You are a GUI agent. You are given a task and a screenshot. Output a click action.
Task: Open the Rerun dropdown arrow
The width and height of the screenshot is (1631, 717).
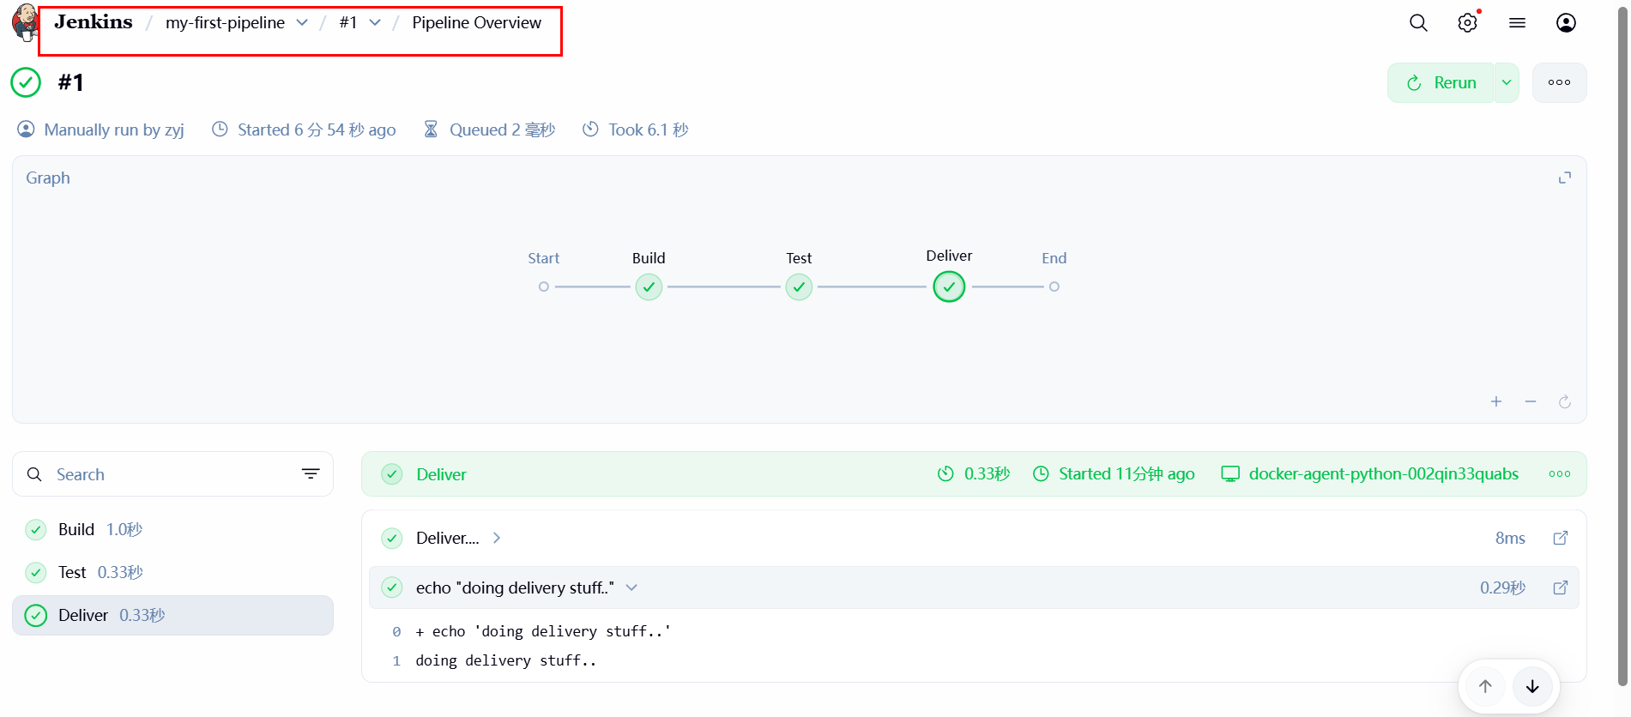1507,83
